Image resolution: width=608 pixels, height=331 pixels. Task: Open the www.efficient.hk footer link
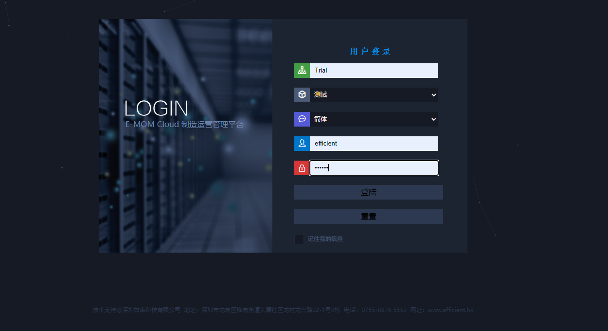pyautogui.click(x=450, y=310)
